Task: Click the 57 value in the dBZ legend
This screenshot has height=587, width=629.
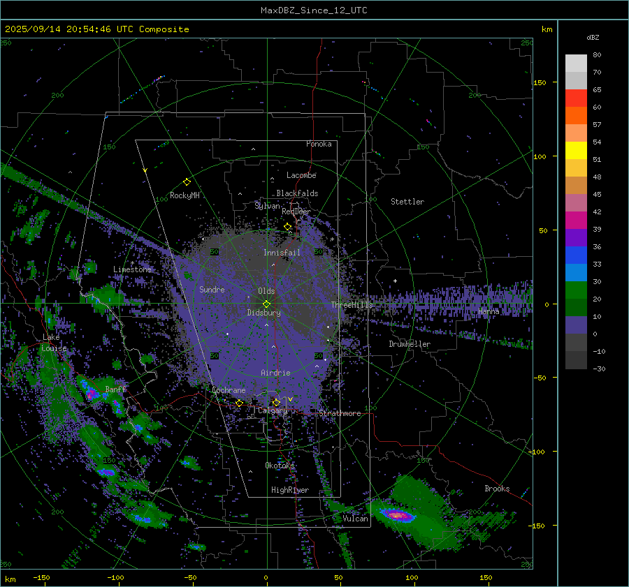Action: pos(597,125)
